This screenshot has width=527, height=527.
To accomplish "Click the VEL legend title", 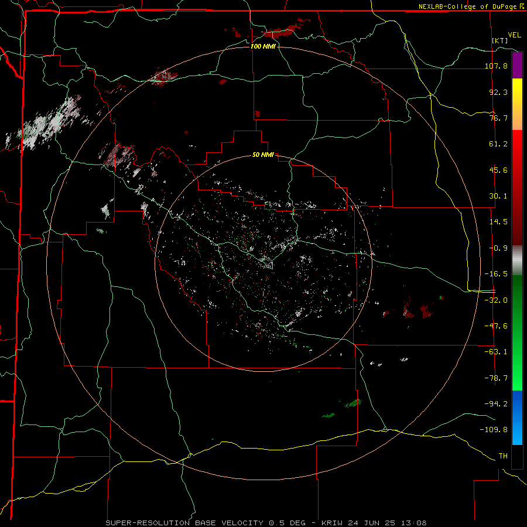I will [x=514, y=35].
